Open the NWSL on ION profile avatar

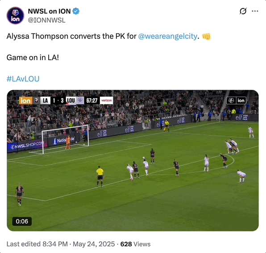(x=15, y=16)
